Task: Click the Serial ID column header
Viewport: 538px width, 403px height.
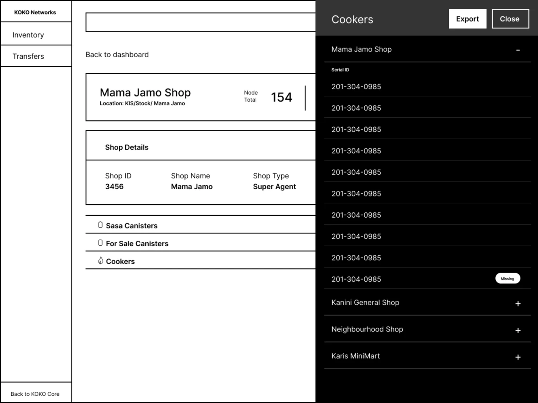Action: (x=340, y=70)
